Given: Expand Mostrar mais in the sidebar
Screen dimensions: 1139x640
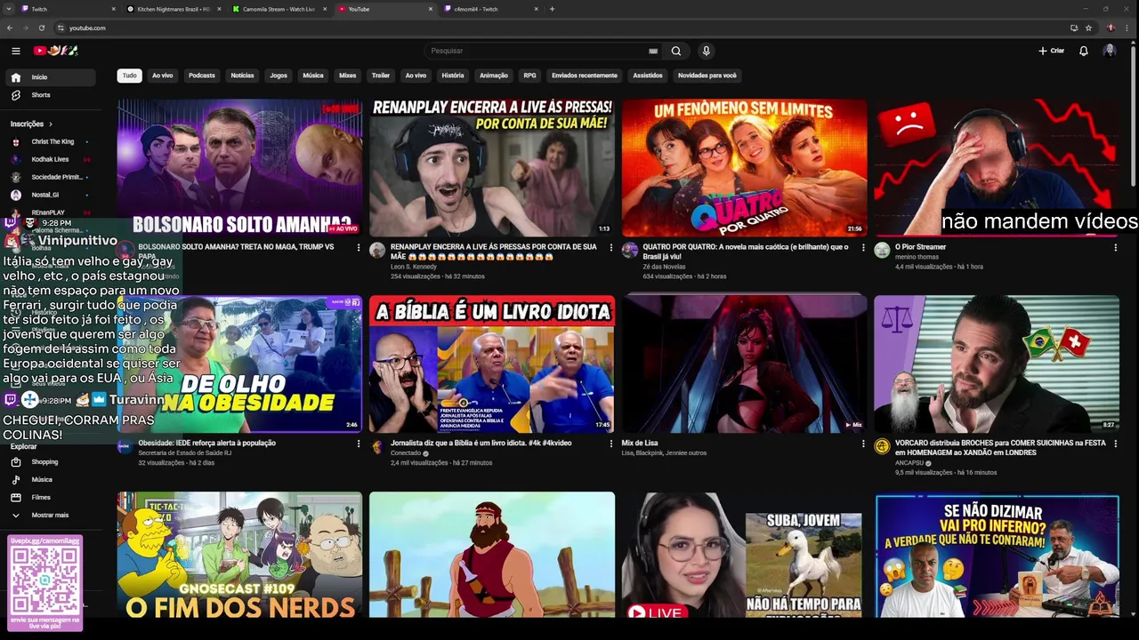Looking at the screenshot, I should click(50, 516).
